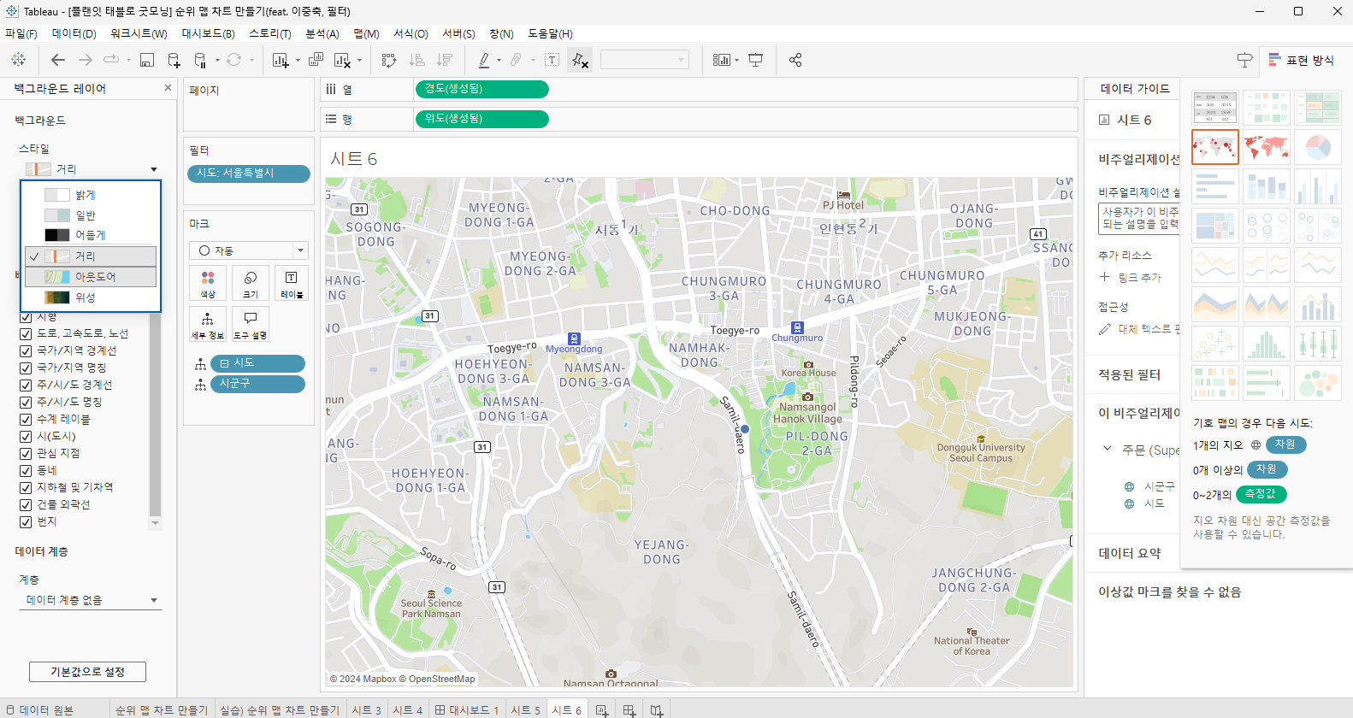Open the 스타일 map style dropdown
The image size is (1353, 718).
click(x=92, y=169)
